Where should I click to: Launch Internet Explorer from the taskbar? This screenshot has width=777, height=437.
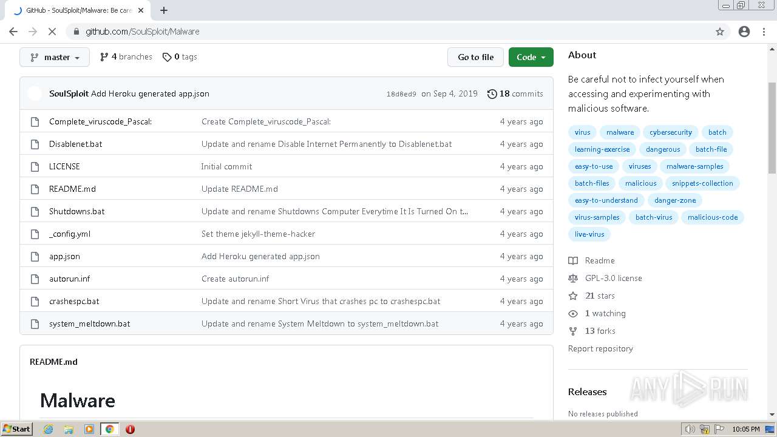tap(48, 429)
